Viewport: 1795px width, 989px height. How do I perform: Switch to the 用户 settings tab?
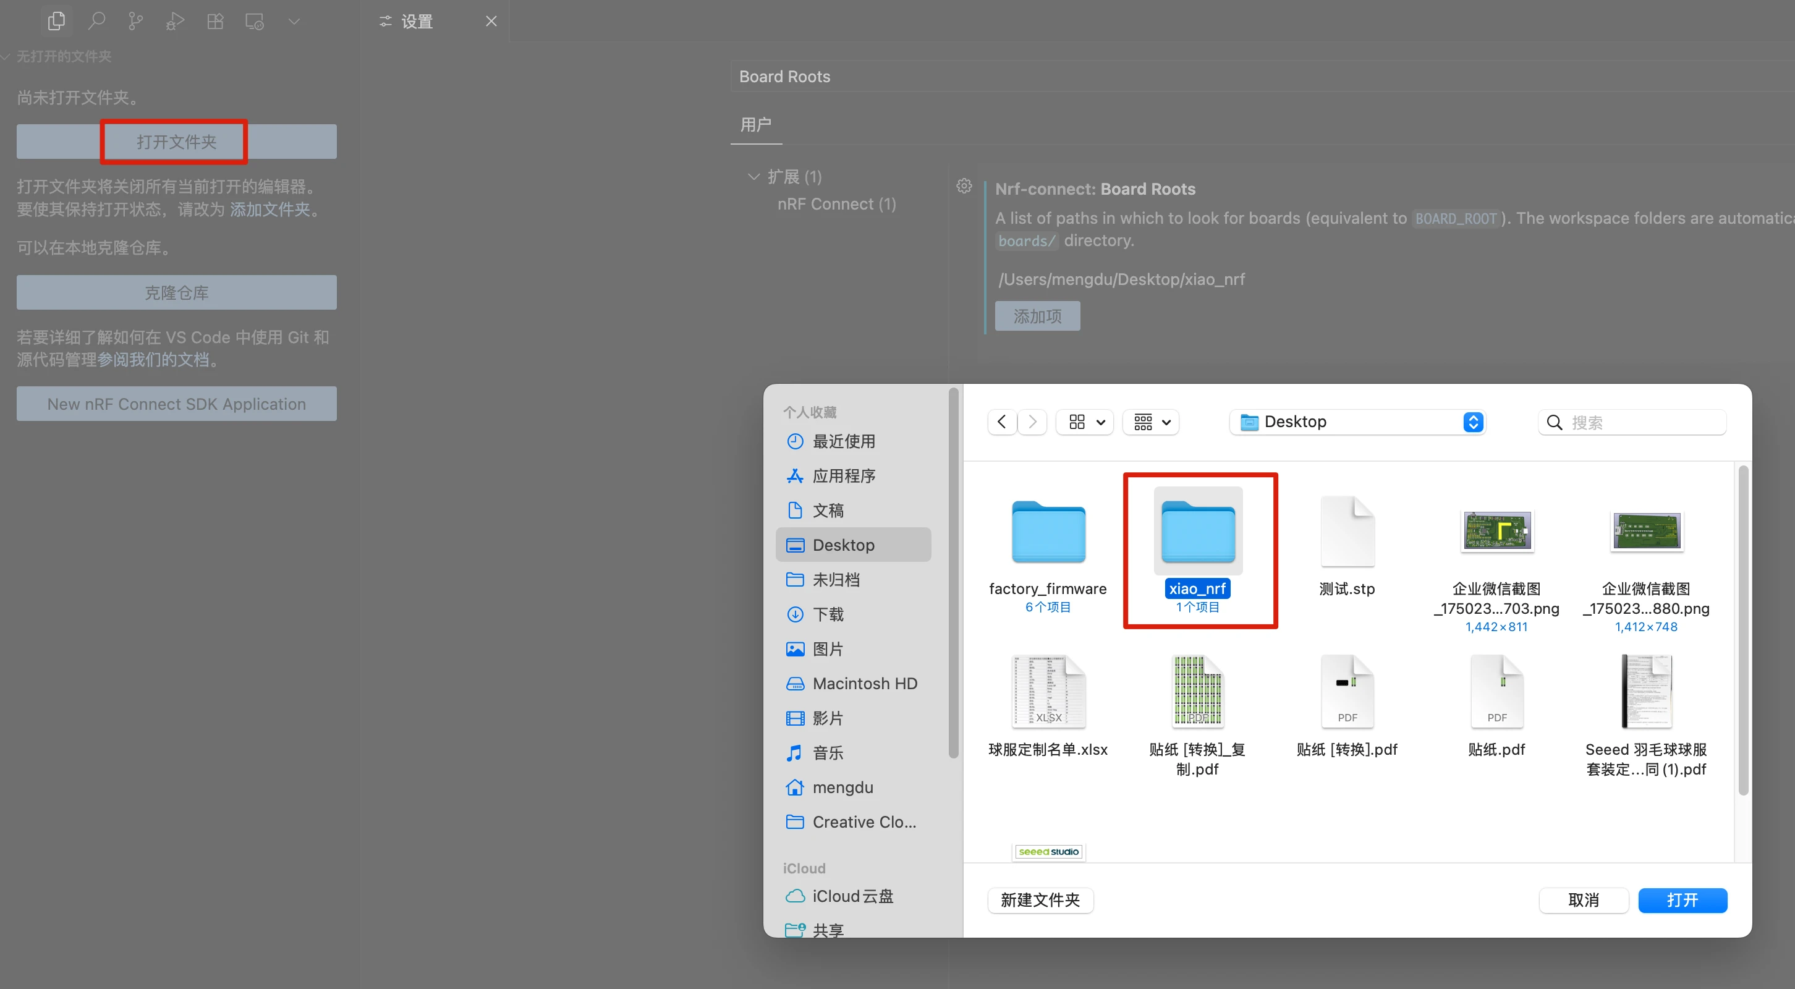pyautogui.click(x=755, y=125)
